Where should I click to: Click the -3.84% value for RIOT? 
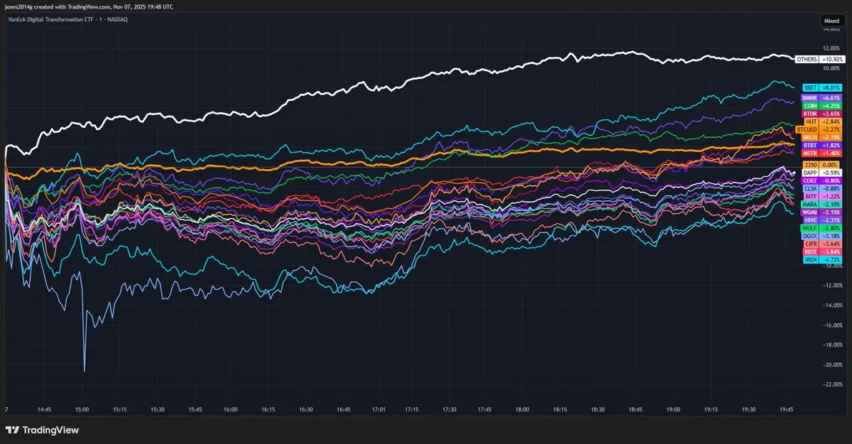coord(831,251)
